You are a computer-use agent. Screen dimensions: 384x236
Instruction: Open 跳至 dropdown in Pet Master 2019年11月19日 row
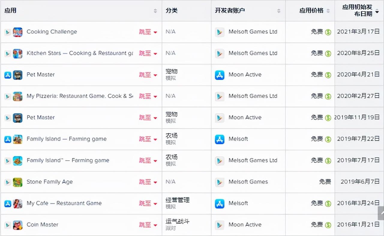tap(148, 118)
